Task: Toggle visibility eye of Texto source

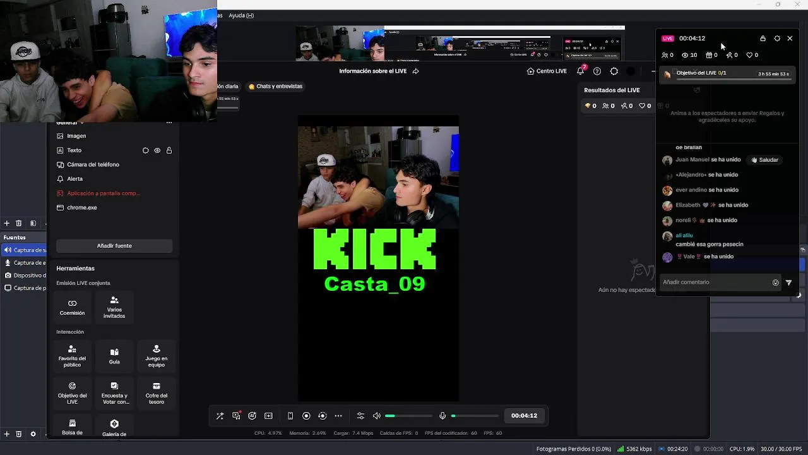Action: [x=157, y=150]
